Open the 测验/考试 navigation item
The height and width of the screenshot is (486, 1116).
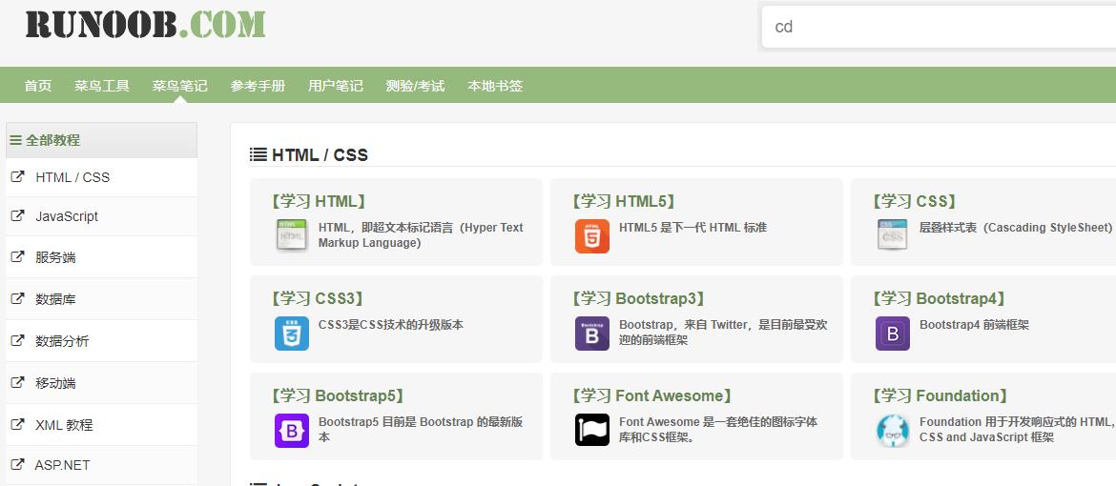[x=416, y=86]
